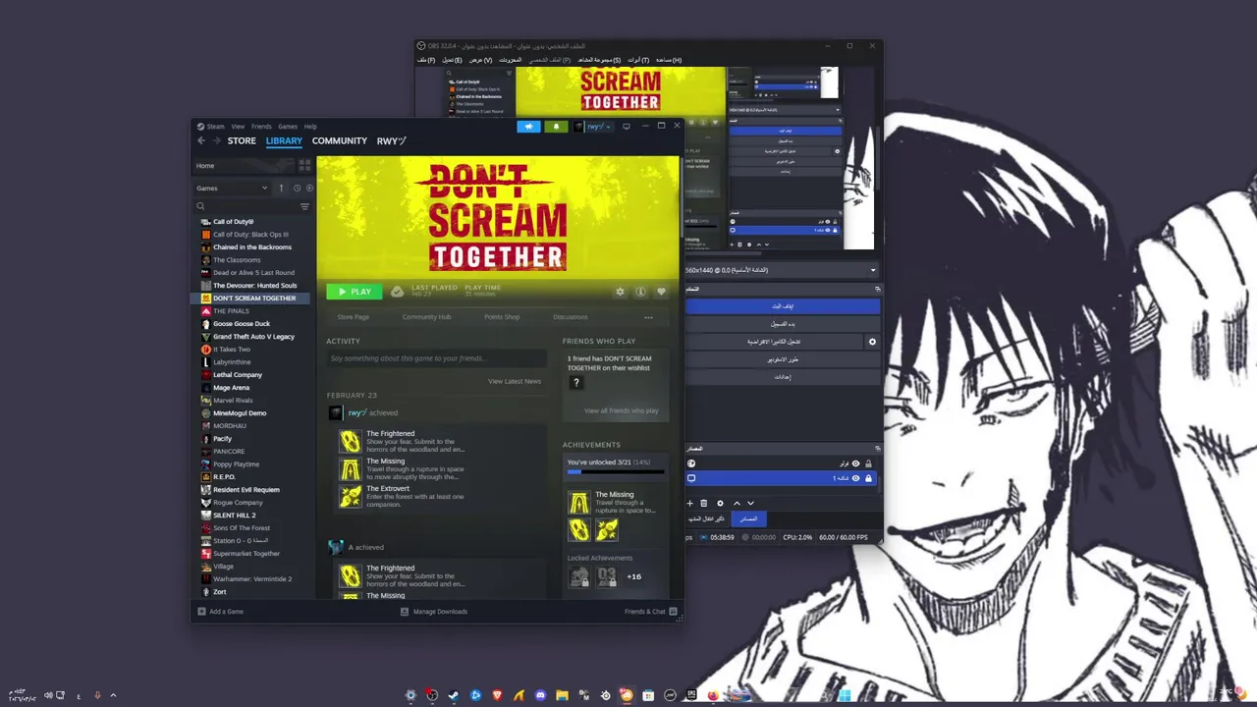Open the rwy account dropdown
This screenshot has height=707, width=1257.
[x=593, y=127]
